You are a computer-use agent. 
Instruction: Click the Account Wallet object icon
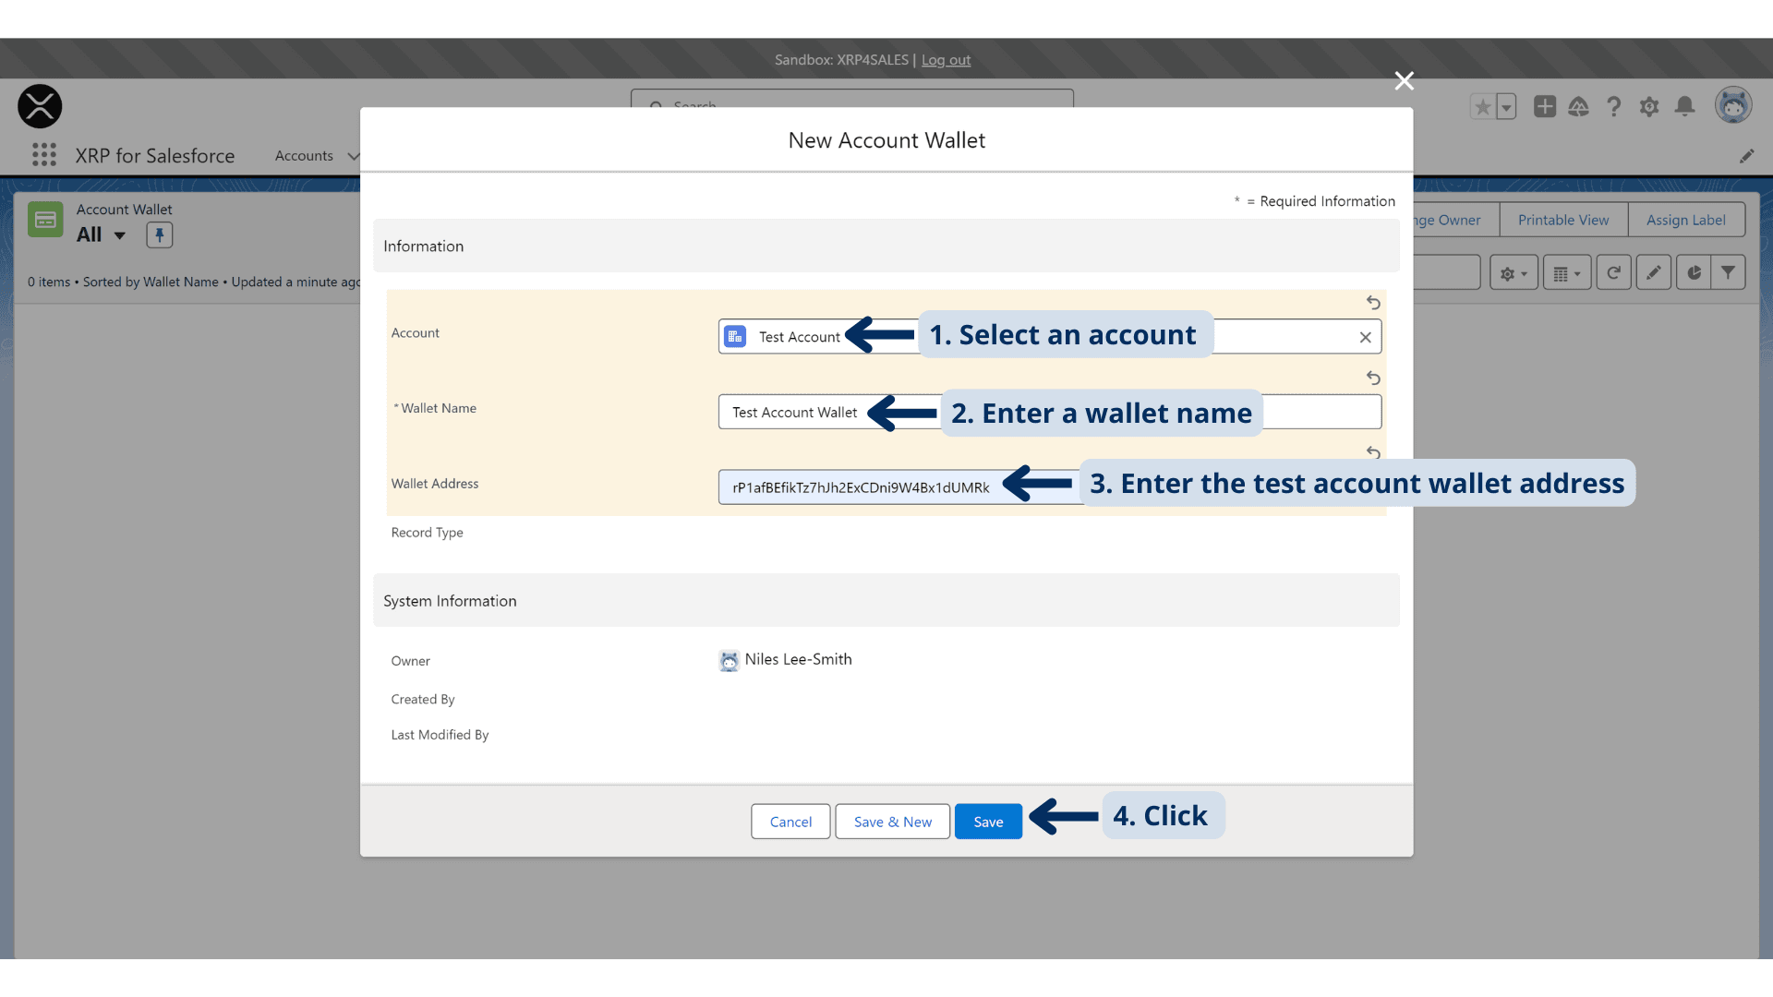point(45,220)
